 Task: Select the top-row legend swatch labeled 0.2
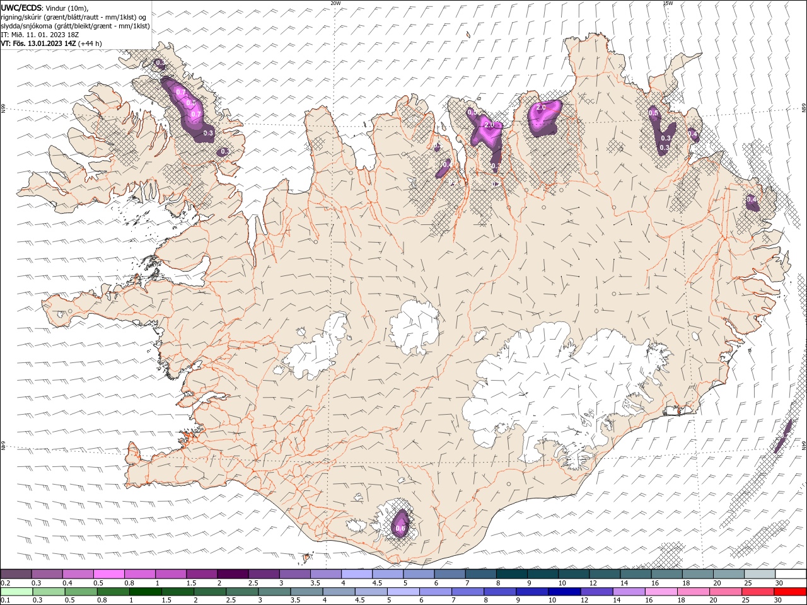16,573
